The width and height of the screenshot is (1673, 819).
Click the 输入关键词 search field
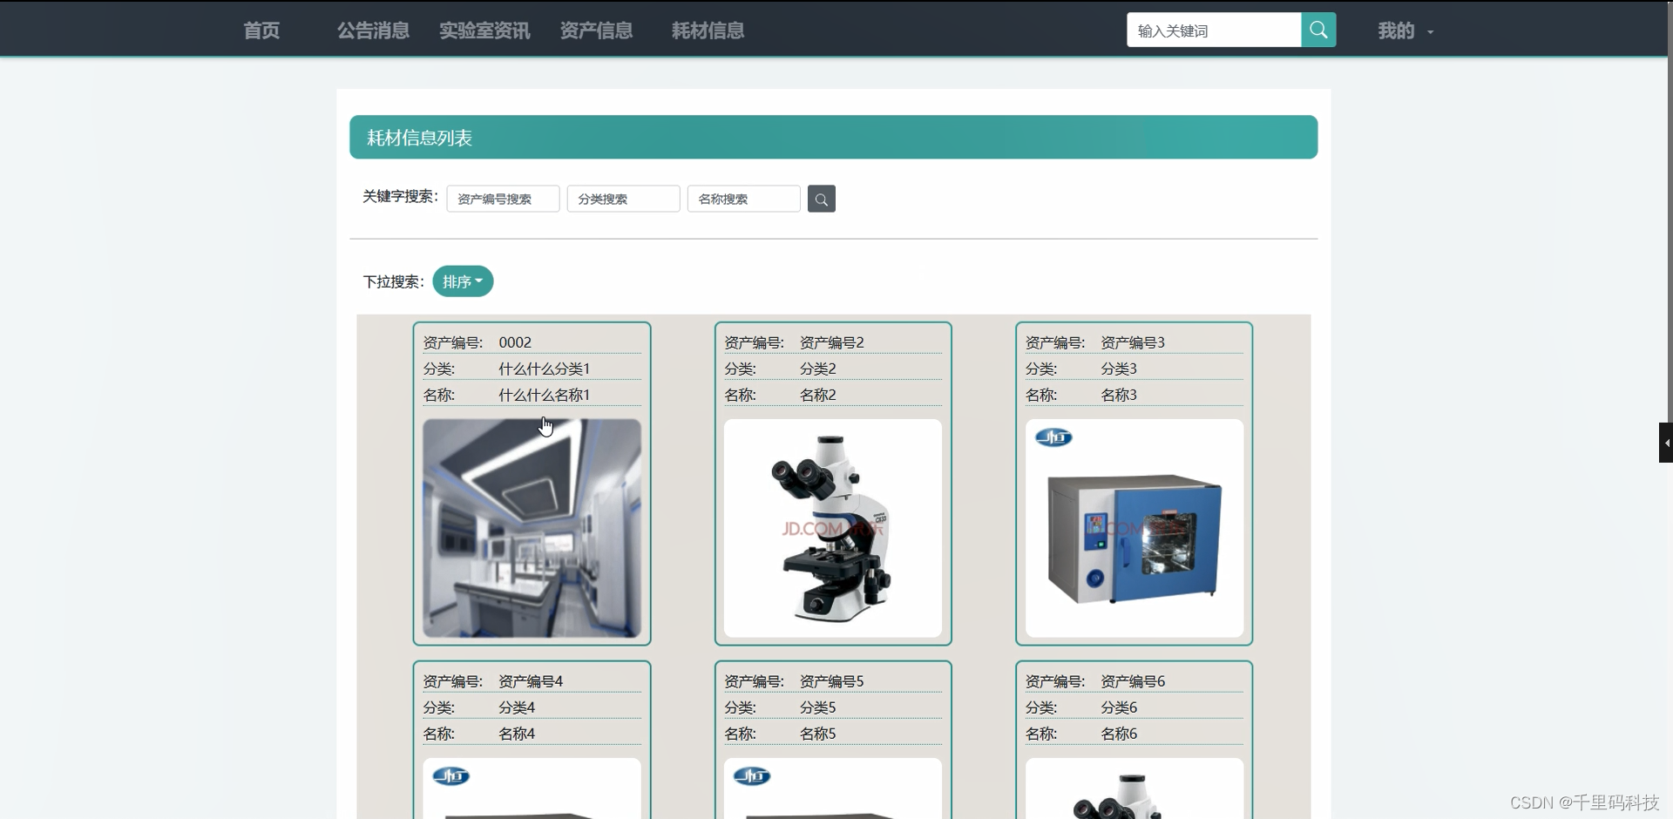click(x=1214, y=30)
